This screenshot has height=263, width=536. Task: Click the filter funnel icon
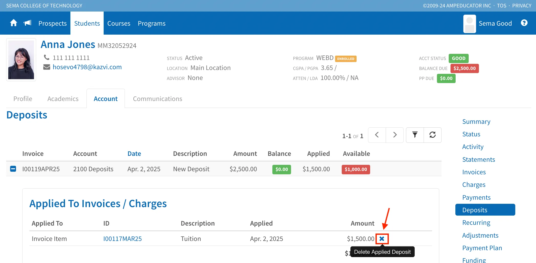pos(415,135)
